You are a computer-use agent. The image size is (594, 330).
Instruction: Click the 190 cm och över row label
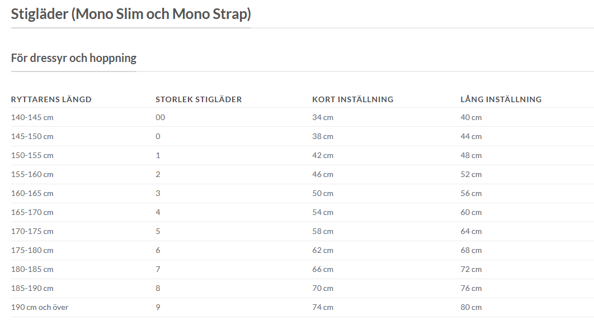[40, 307]
